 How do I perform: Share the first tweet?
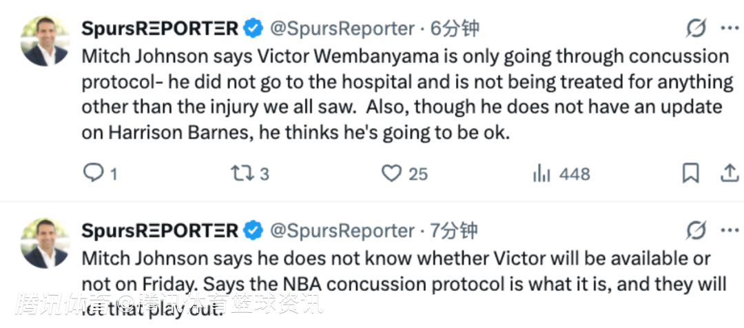point(729,173)
